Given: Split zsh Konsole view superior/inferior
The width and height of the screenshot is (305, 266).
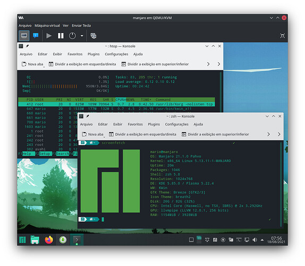Looking at the screenshot, I should click(215, 134).
